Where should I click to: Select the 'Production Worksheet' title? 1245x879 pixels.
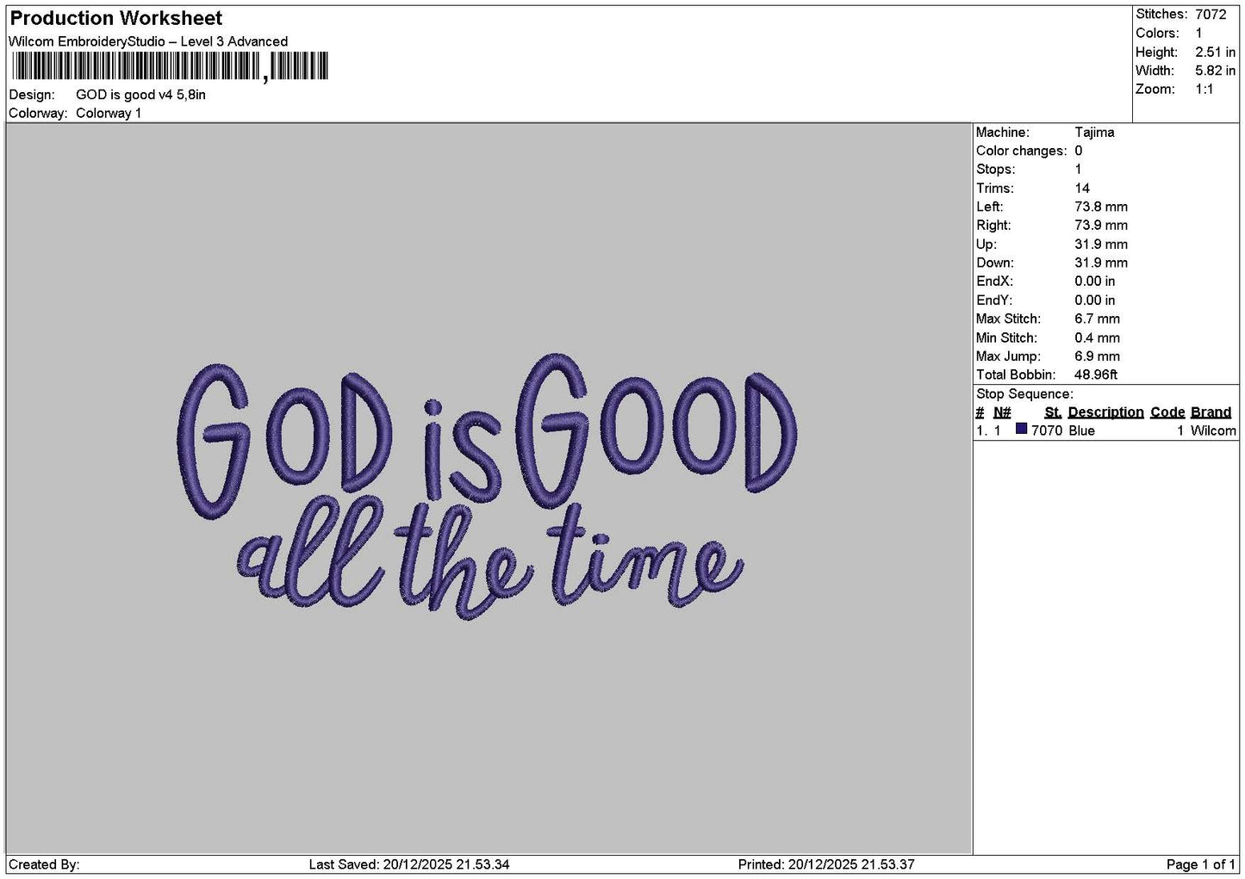point(116,18)
